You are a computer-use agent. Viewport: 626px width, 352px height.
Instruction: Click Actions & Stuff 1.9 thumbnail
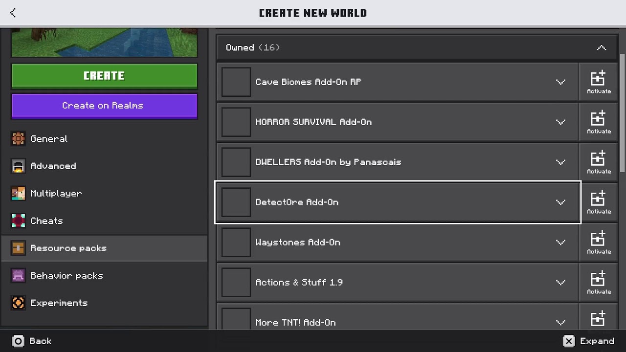(x=236, y=283)
